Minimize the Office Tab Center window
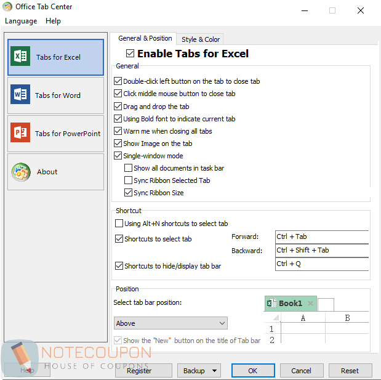 [x=305, y=10]
